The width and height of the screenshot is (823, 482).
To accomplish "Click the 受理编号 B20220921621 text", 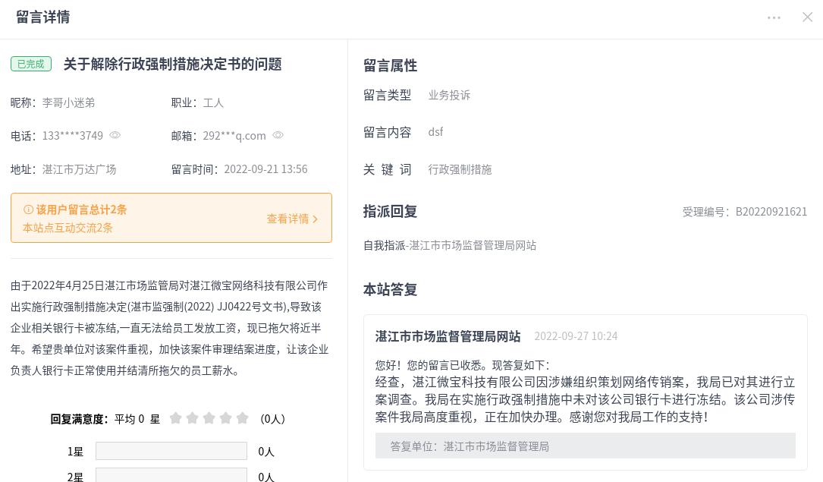I will tap(744, 212).
